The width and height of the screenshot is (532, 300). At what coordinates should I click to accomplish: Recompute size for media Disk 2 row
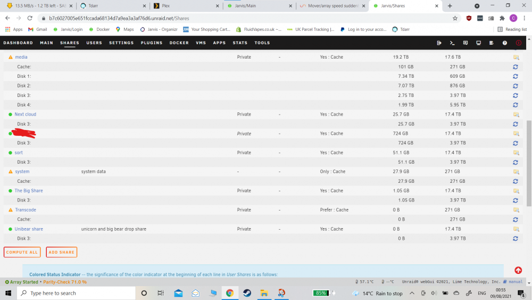click(x=516, y=86)
